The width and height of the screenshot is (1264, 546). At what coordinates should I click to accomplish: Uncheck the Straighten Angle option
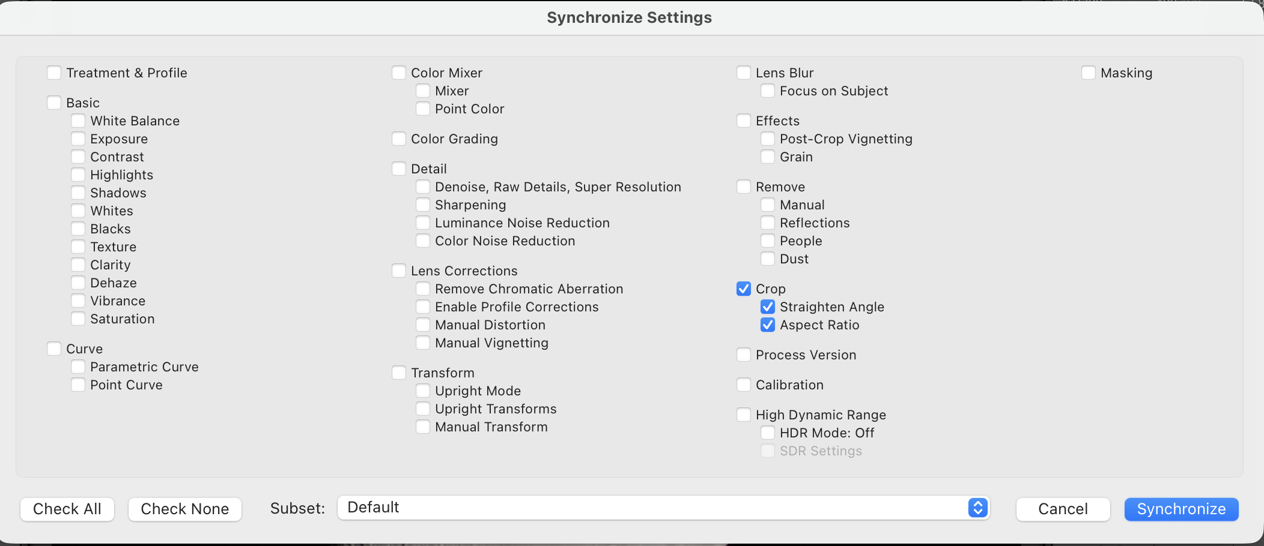pos(767,307)
